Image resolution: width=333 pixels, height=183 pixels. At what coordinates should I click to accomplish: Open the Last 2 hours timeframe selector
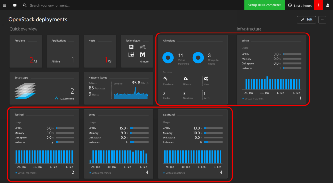300,5
